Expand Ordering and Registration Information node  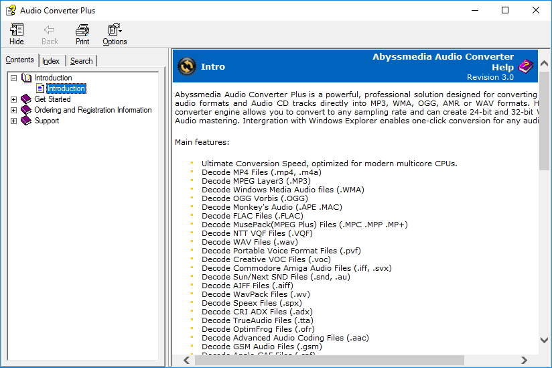point(13,110)
